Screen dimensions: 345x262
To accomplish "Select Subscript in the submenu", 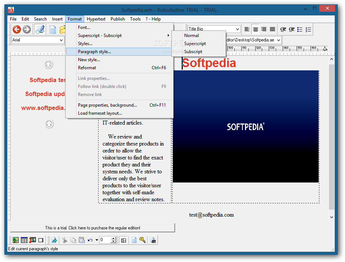I will pos(199,52).
